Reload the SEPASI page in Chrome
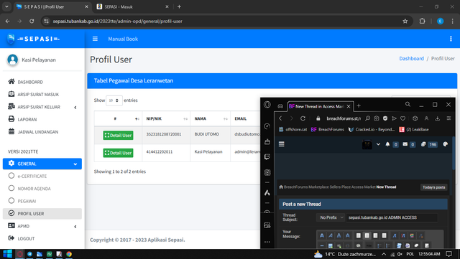This screenshot has height=259, width=460. pos(32,21)
